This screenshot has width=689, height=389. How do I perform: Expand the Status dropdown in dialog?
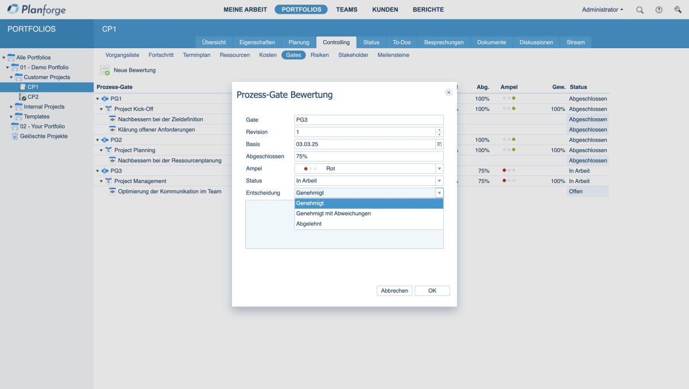(439, 181)
